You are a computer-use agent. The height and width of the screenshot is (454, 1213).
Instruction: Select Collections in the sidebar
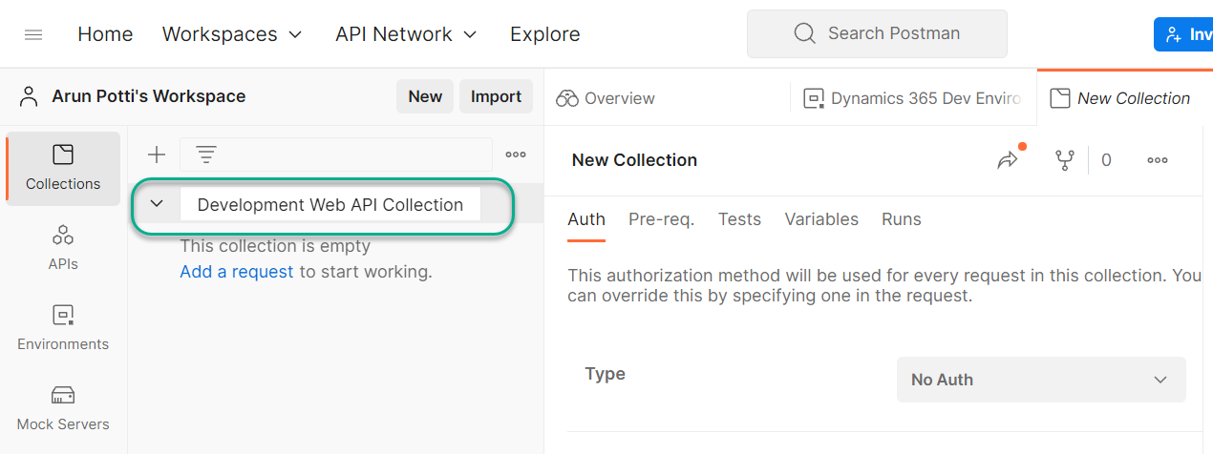pos(63,168)
